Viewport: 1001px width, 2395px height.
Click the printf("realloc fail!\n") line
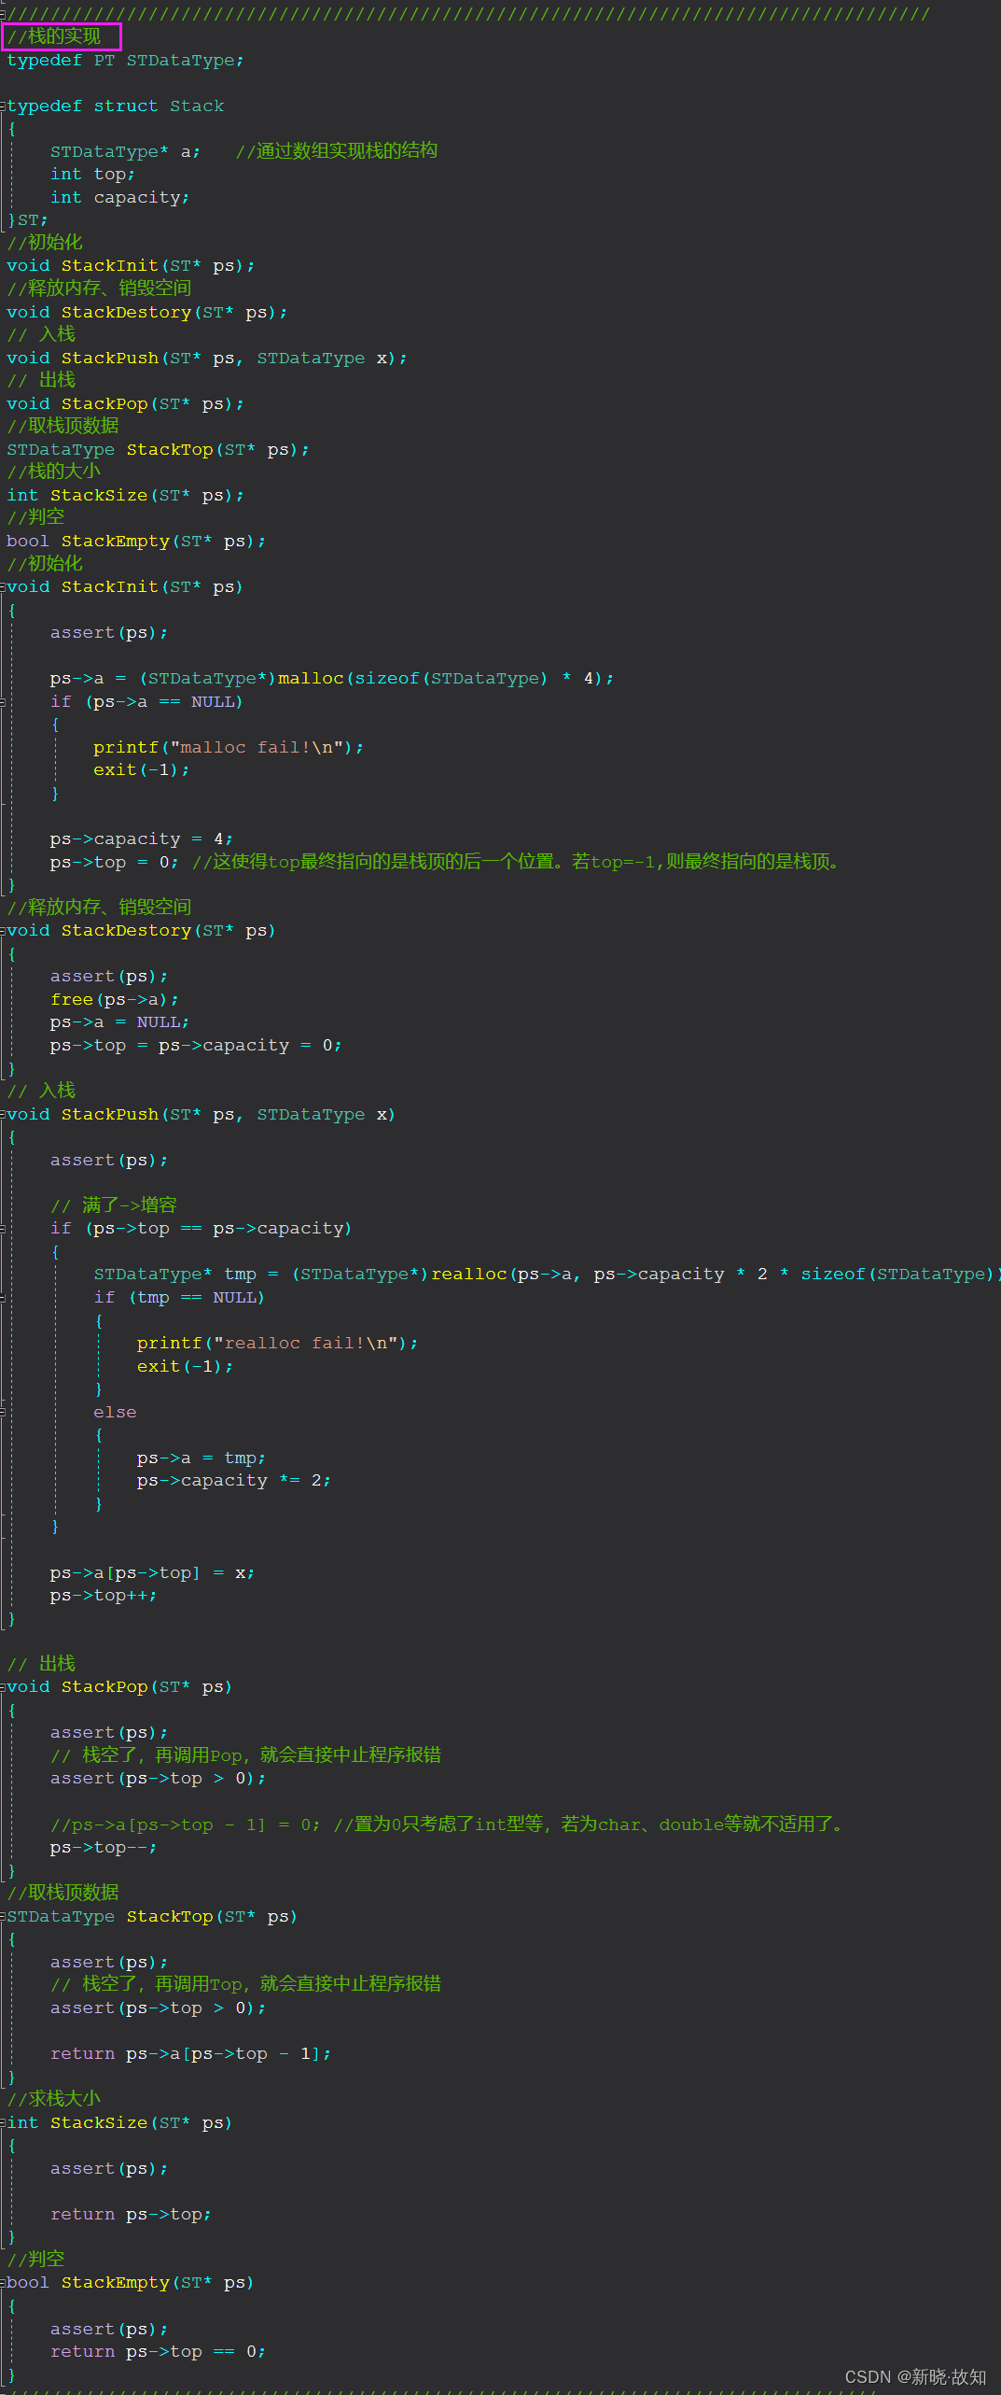click(x=277, y=1344)
